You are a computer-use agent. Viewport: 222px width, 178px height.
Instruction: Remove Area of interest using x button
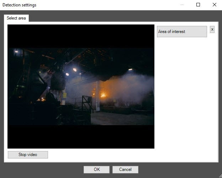tap(212, 29)
